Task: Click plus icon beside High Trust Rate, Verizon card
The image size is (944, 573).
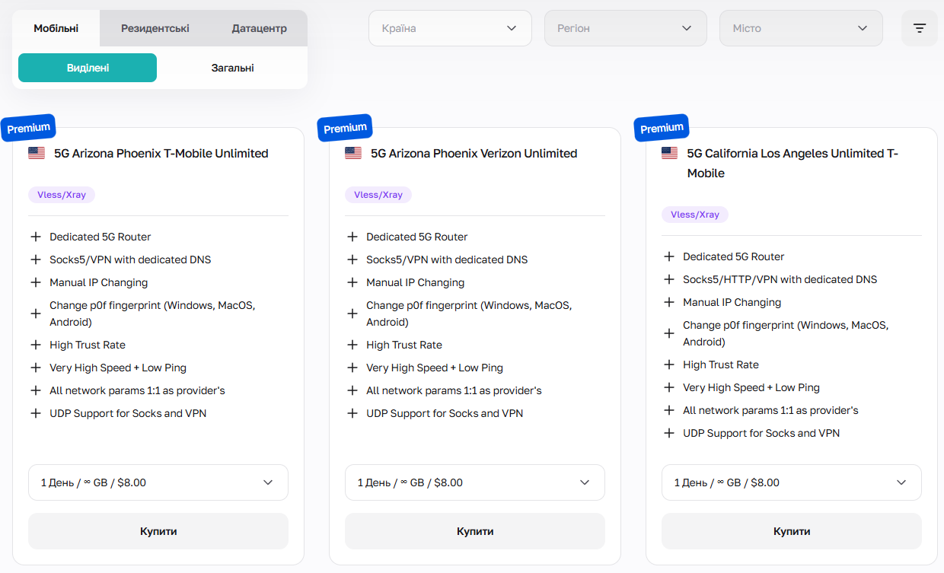Action: click(x=352, y=345)
